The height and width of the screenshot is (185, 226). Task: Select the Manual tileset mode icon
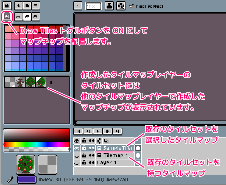[x=19, y=17]
